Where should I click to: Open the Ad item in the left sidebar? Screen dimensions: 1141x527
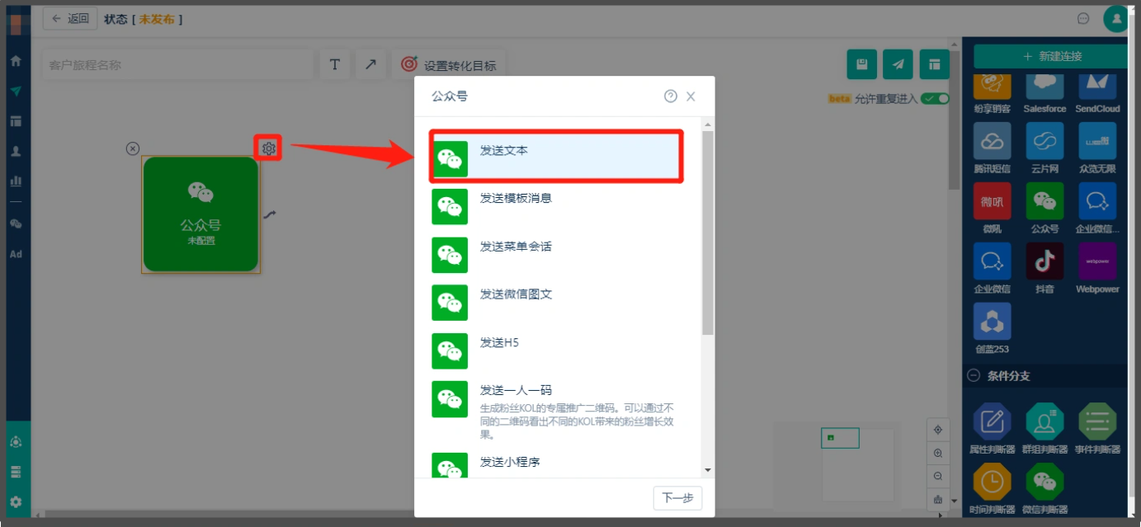point(16,254)
